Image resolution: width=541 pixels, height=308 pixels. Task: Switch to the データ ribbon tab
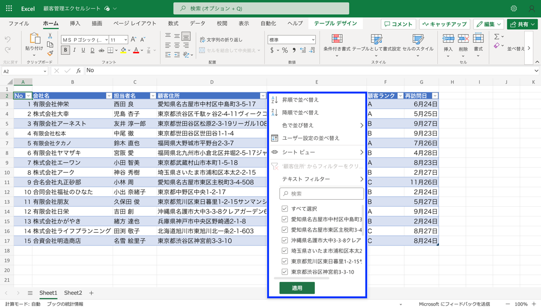pyautogui.click(x=197, y=24)
